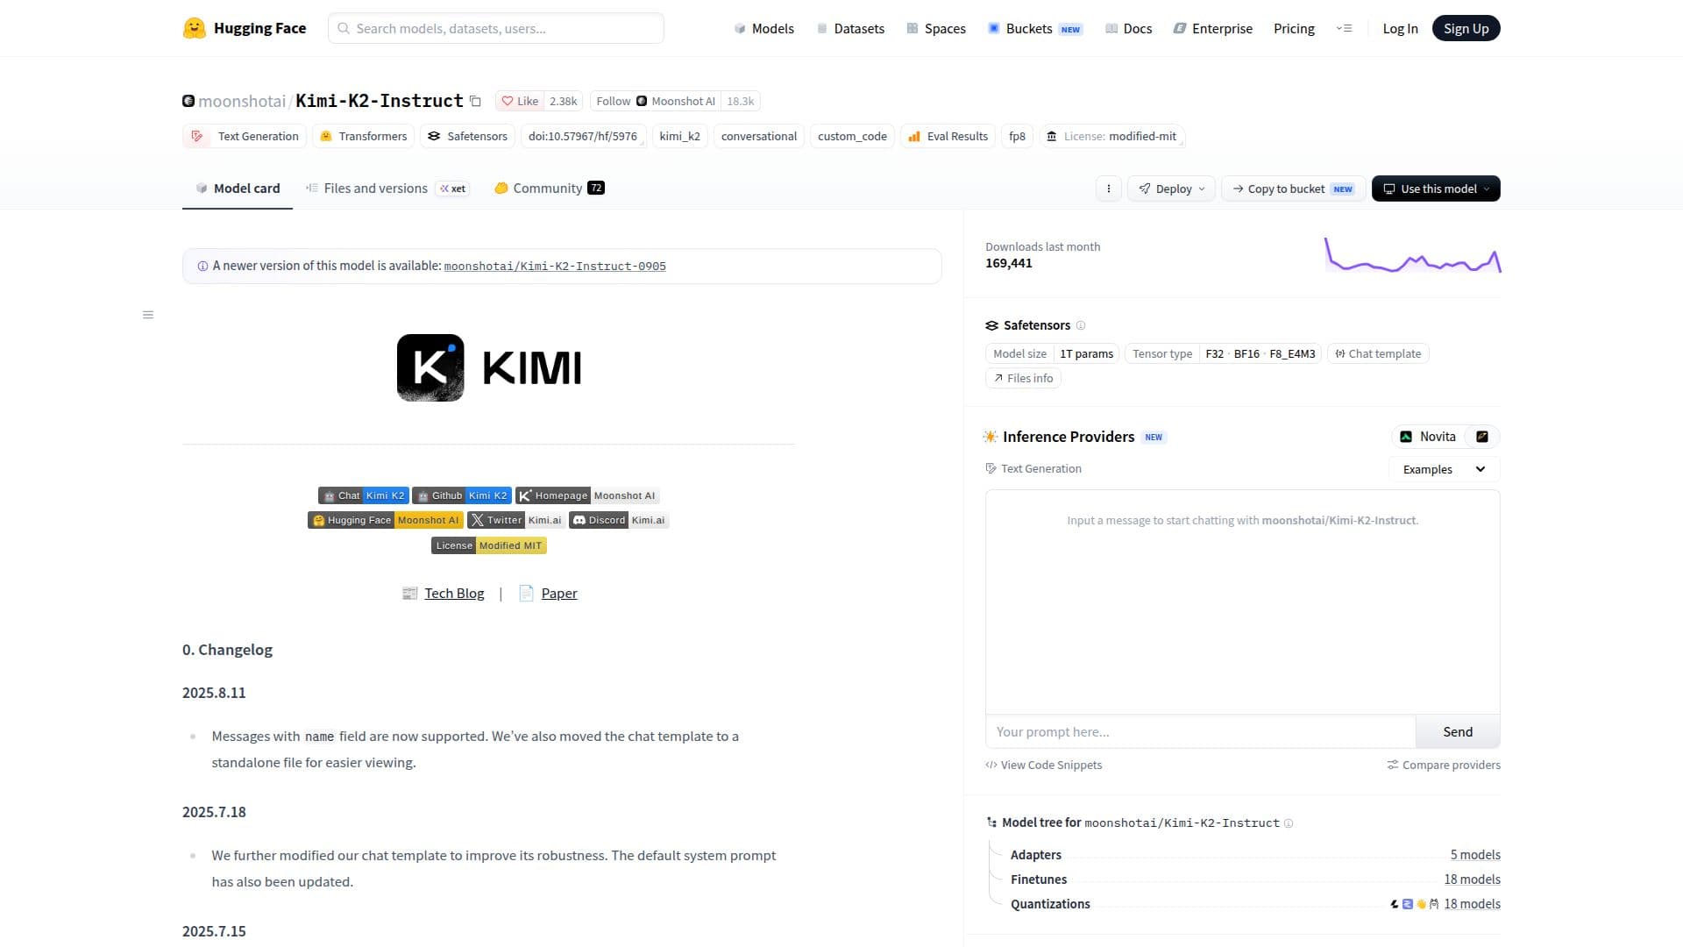Viewport: 1683px width, 947px height.
Task: Open Spaces in top navigation
Action: (x=936, y=28)
